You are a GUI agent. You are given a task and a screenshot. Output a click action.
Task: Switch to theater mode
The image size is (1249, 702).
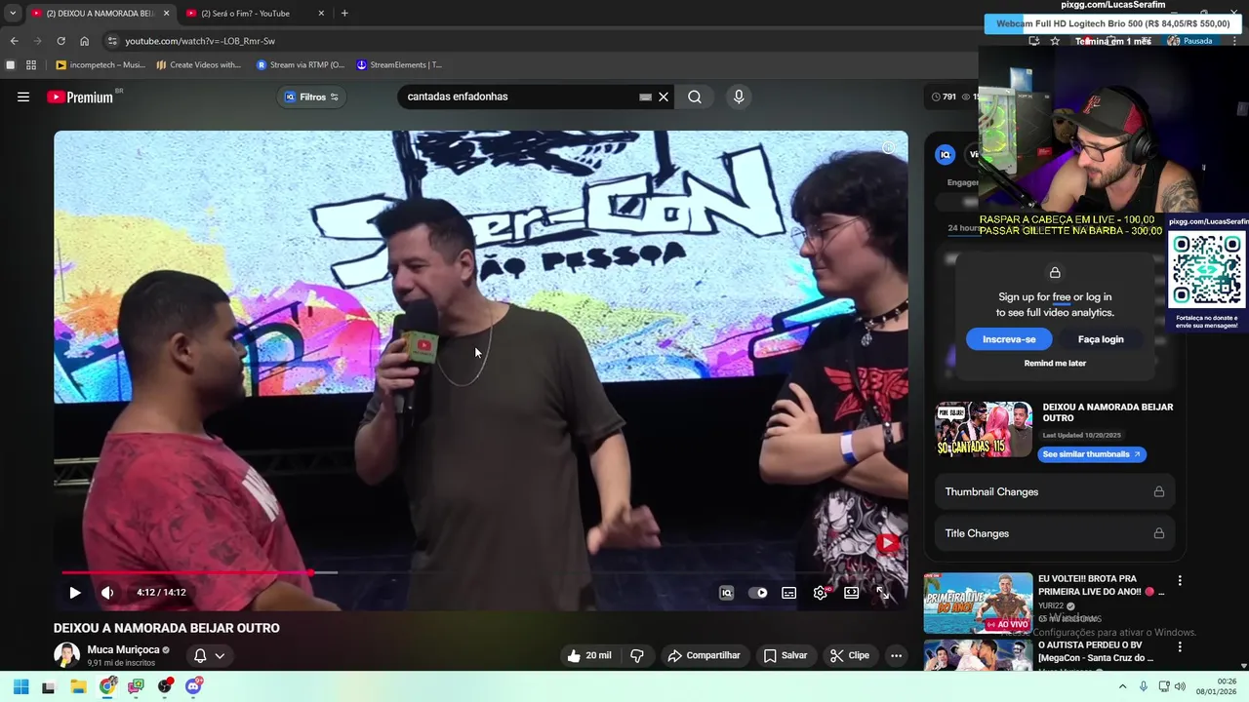[x=852, y=593]
